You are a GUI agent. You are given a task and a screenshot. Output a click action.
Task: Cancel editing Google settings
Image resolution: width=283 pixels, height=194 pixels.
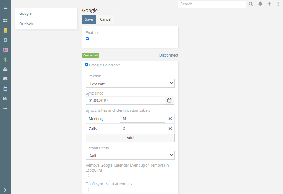(105, 19)
